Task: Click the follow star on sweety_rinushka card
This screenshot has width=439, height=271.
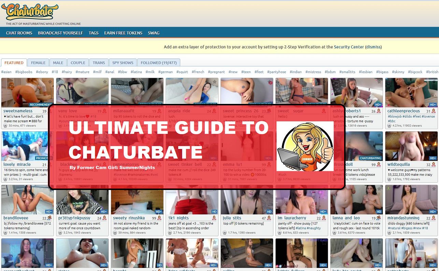Action: point(159,189)
